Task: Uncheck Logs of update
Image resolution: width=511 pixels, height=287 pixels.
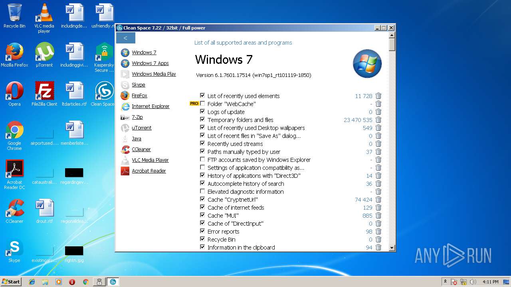Action: tap(202, 112)
